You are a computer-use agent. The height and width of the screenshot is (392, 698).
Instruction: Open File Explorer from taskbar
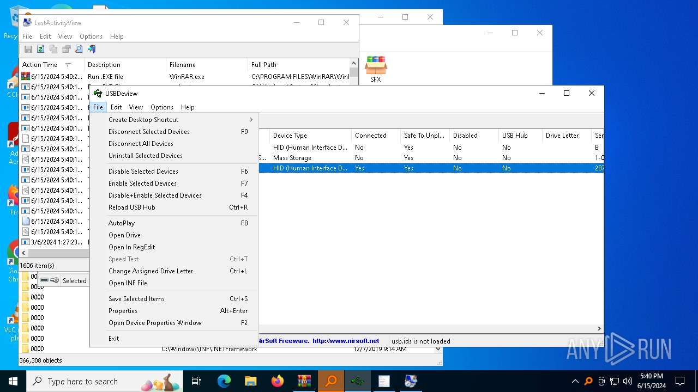pyautogui.click(x=251, y=381)
